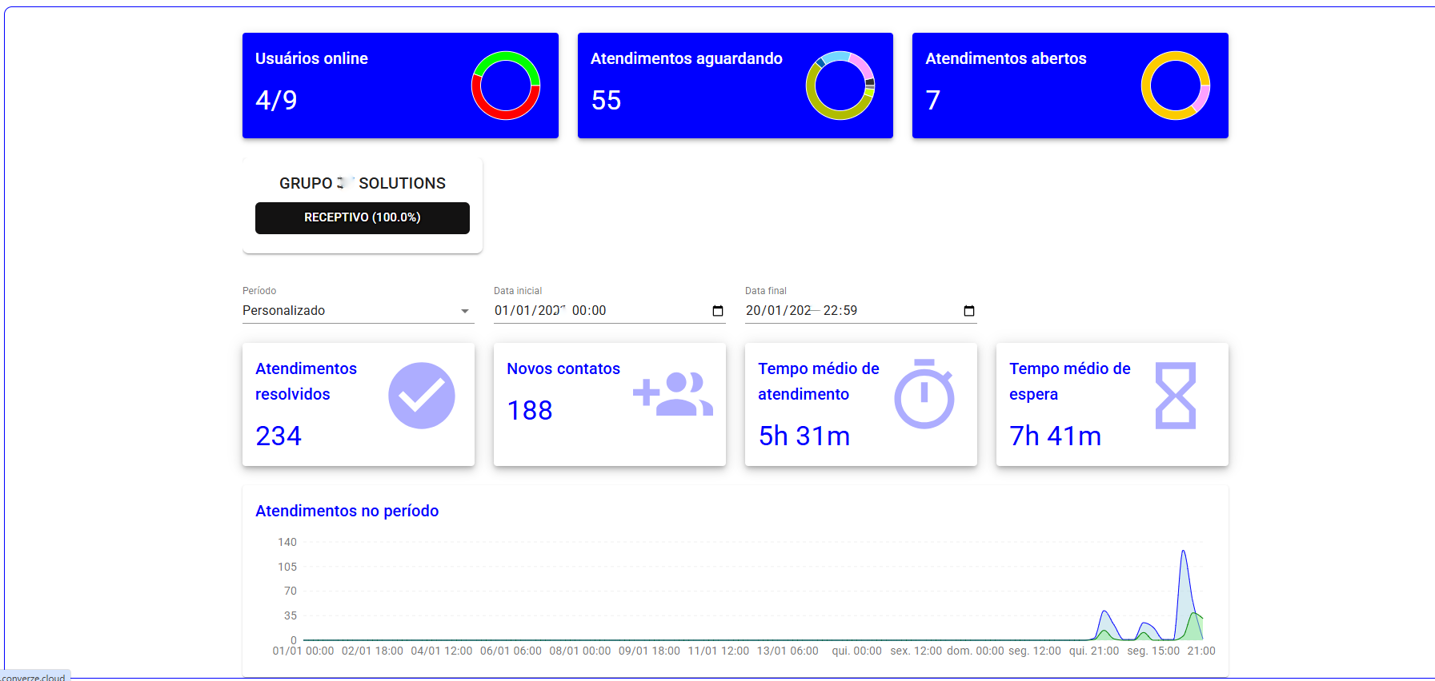Click the GRUPO SOLUTIONS card title
The image size is (1435, 681).
(362, 183)
